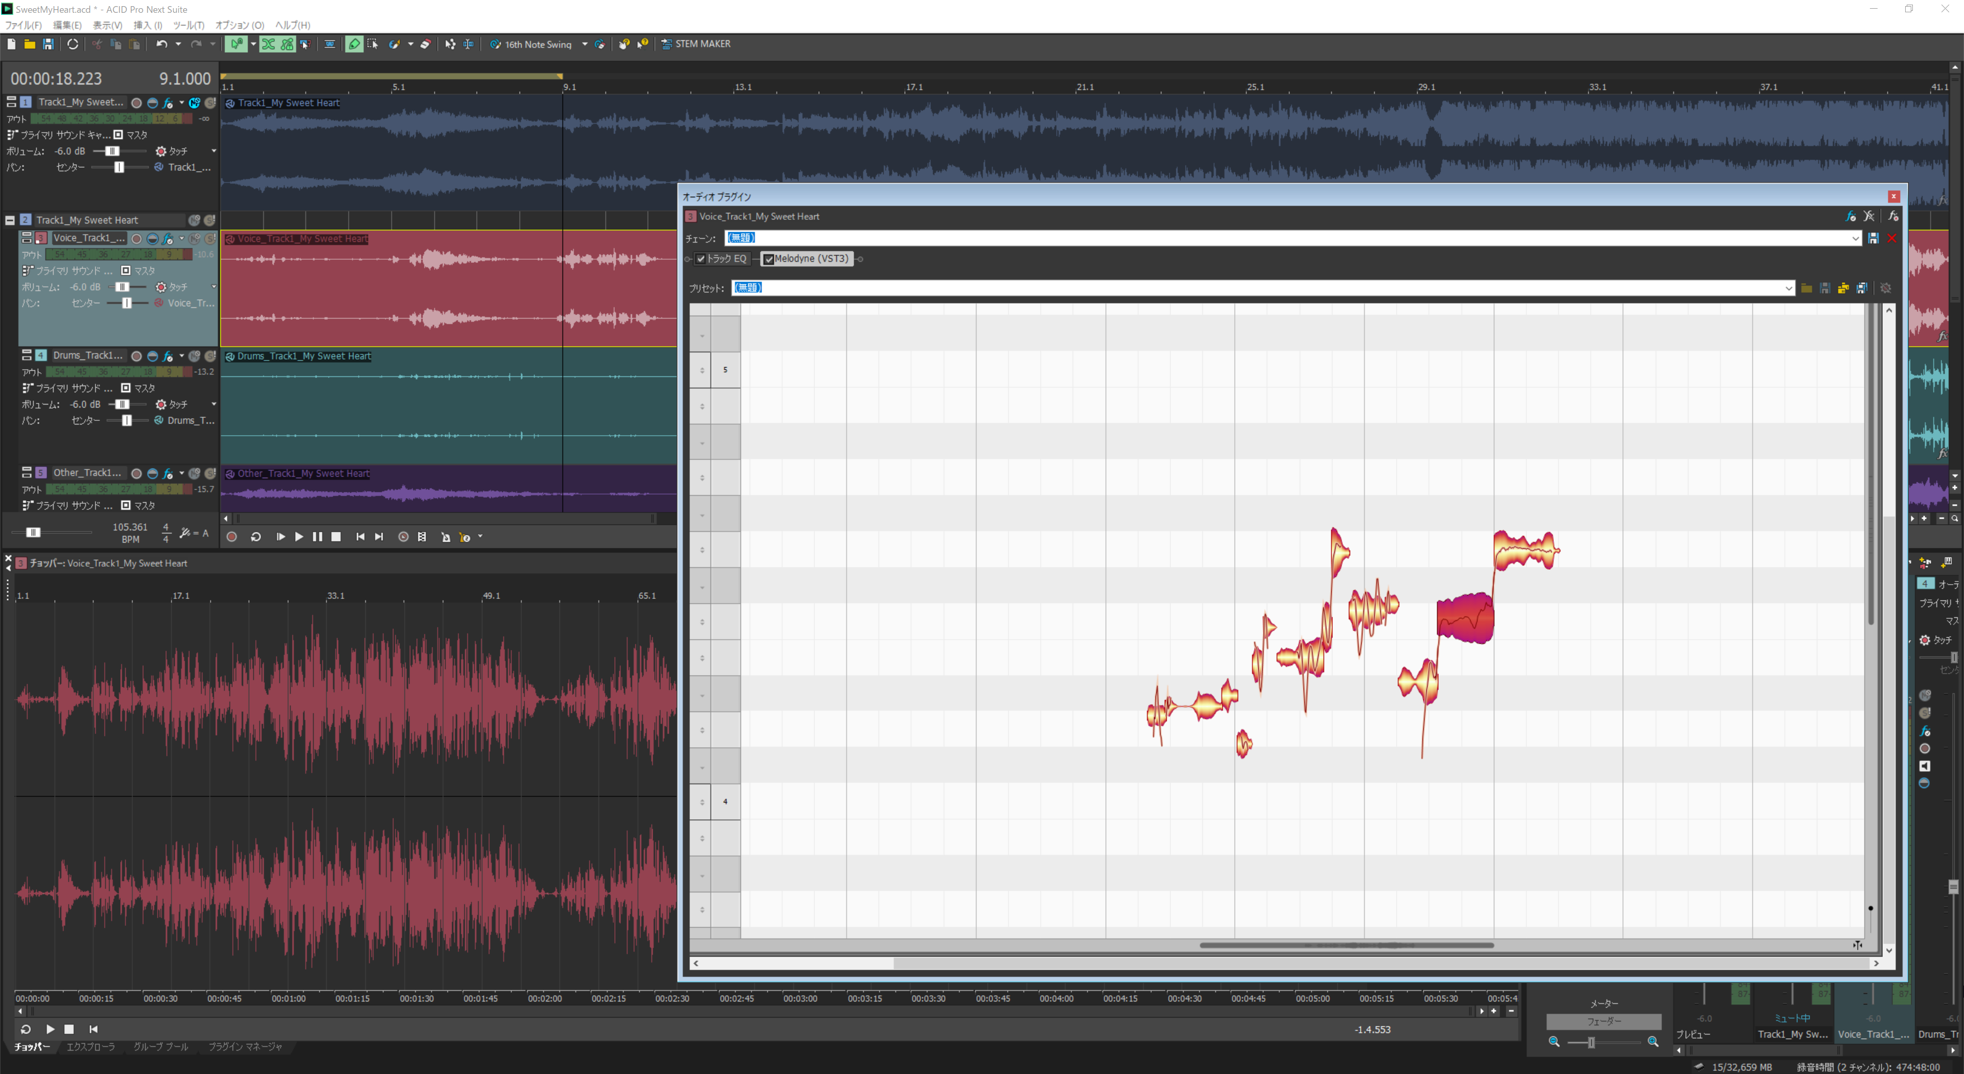Toggle Mute on the Drums_Track1 track
This screenshot has width=1964, height=1074.
tap(195, 356)
